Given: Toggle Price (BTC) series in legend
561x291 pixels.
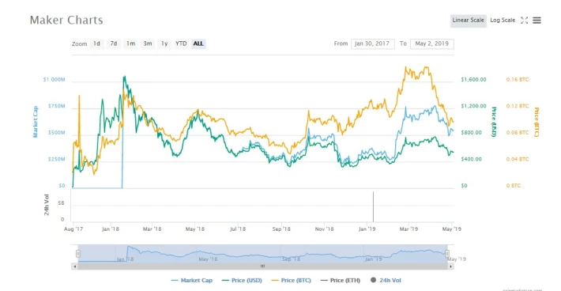Looking at the screenshot, I should tap(292, 280).
